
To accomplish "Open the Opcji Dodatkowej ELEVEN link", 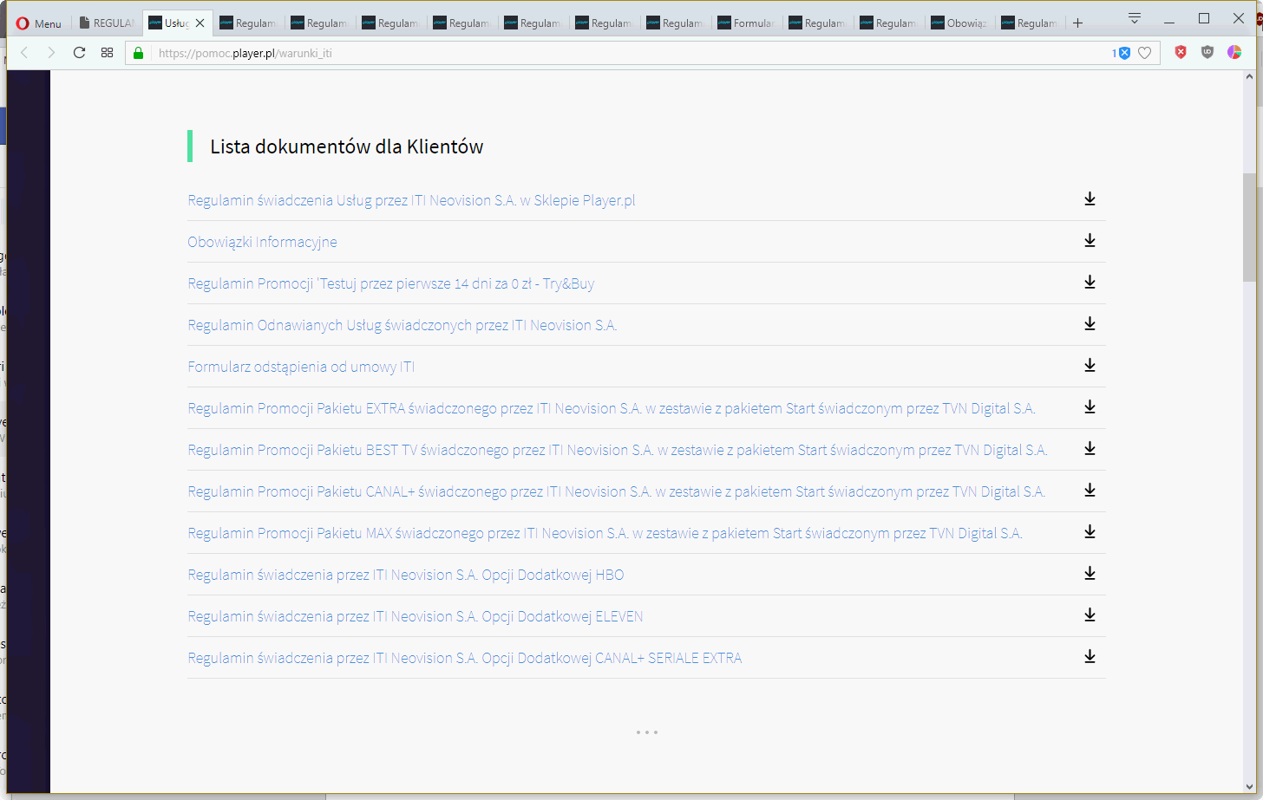I will 416,616.
